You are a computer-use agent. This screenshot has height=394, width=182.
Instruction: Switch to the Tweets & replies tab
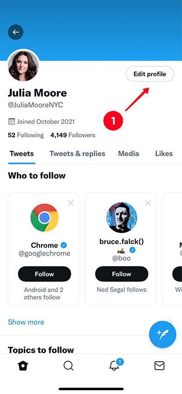[x=77, y=154]
